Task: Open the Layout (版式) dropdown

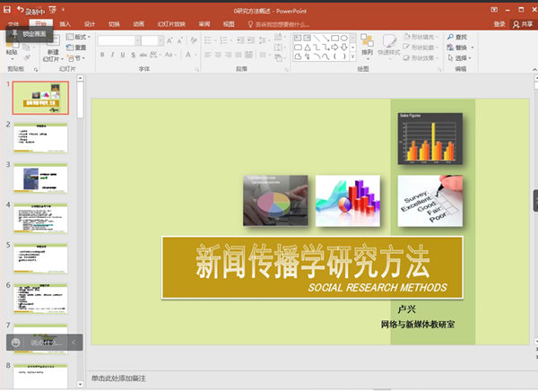Action: coord(78,37)
